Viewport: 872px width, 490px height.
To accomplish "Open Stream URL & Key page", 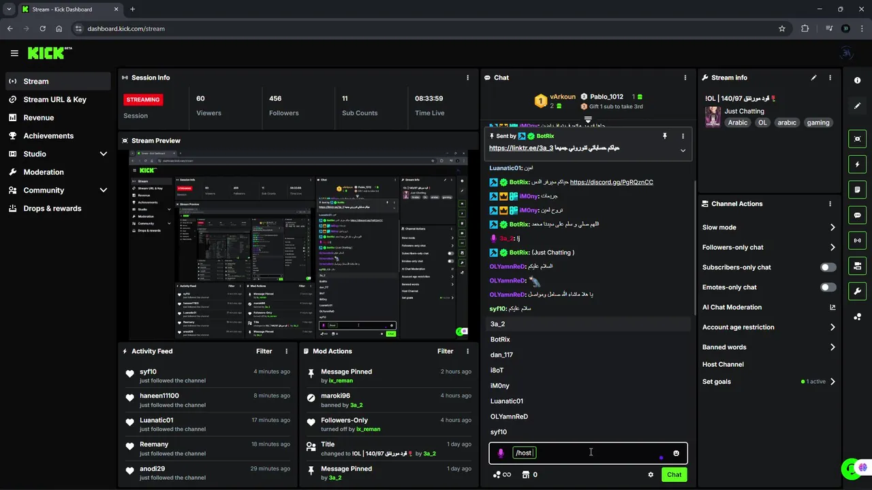I will (58, 99).
